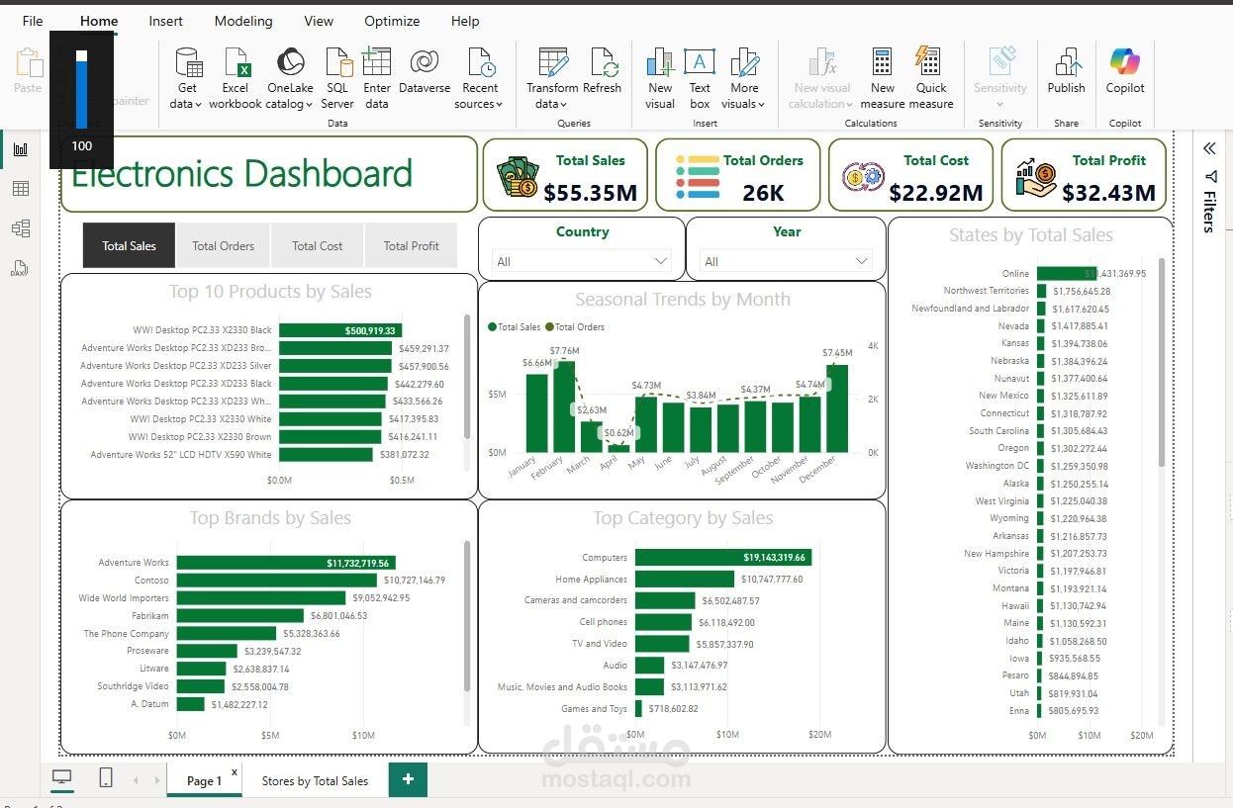Expand Get data dropdown arrow
1233x808 pixels.
click(x=199, y=104)
